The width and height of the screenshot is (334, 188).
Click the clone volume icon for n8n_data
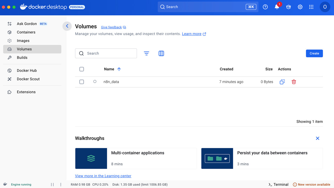(282, 82)
